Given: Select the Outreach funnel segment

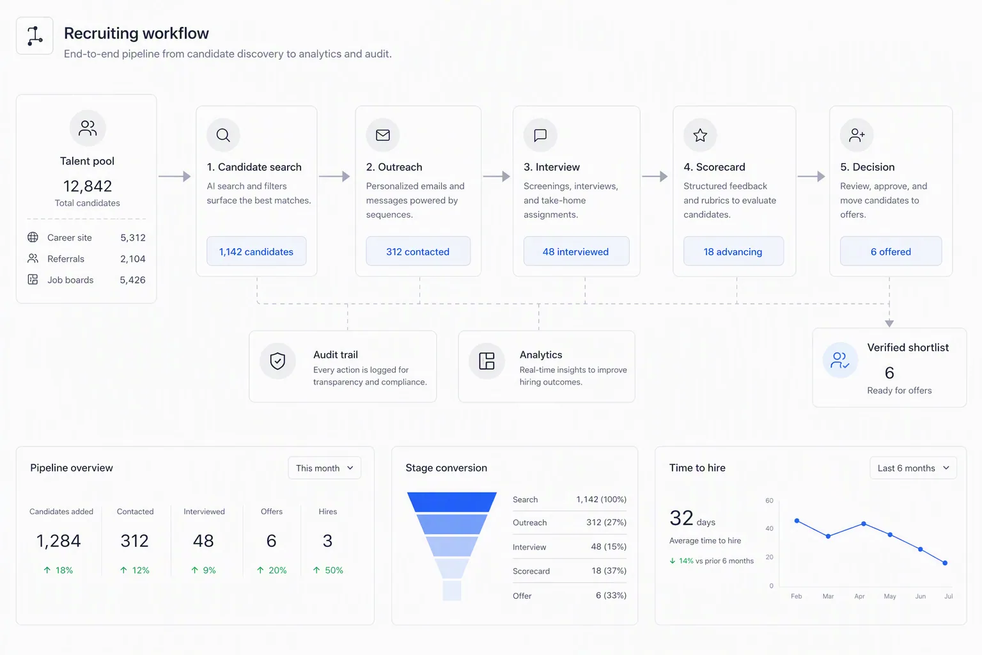Looking at the screenshot, I should (452, 525).
